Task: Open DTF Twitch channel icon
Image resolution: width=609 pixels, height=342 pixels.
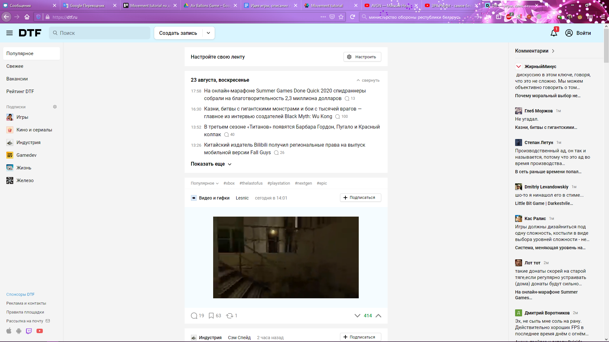Action: pyautogui.click(x=29, y=331)
